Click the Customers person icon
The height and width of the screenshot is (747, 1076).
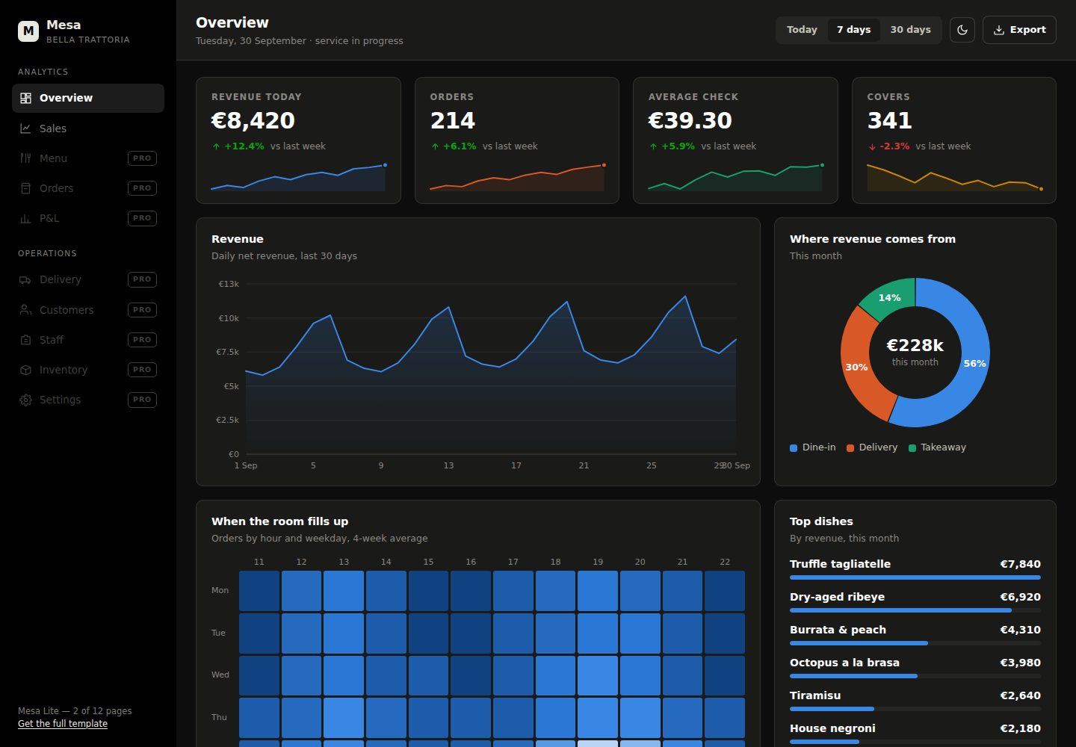pyautogui.click(x=25, y=310)
